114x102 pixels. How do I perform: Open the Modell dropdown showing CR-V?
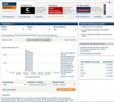click(x=39, y=29)
